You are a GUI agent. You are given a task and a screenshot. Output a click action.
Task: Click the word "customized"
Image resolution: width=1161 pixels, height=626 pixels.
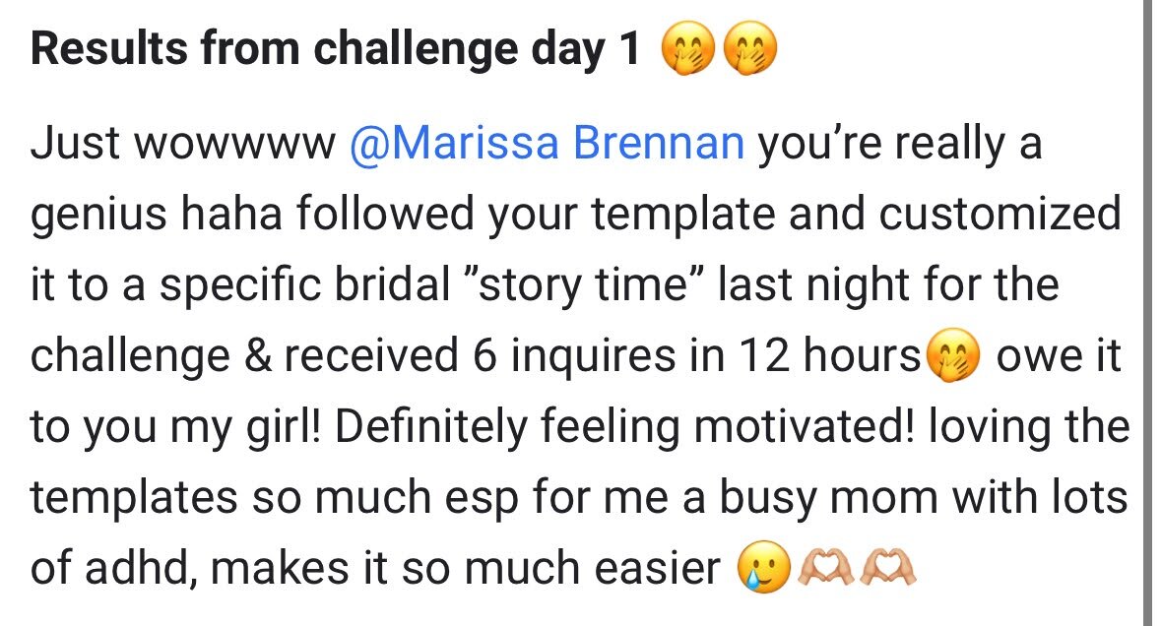coord(1000,214)
